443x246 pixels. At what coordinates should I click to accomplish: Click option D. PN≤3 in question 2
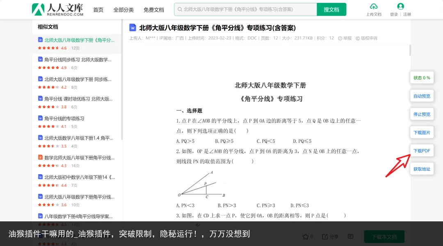(300, 206)
